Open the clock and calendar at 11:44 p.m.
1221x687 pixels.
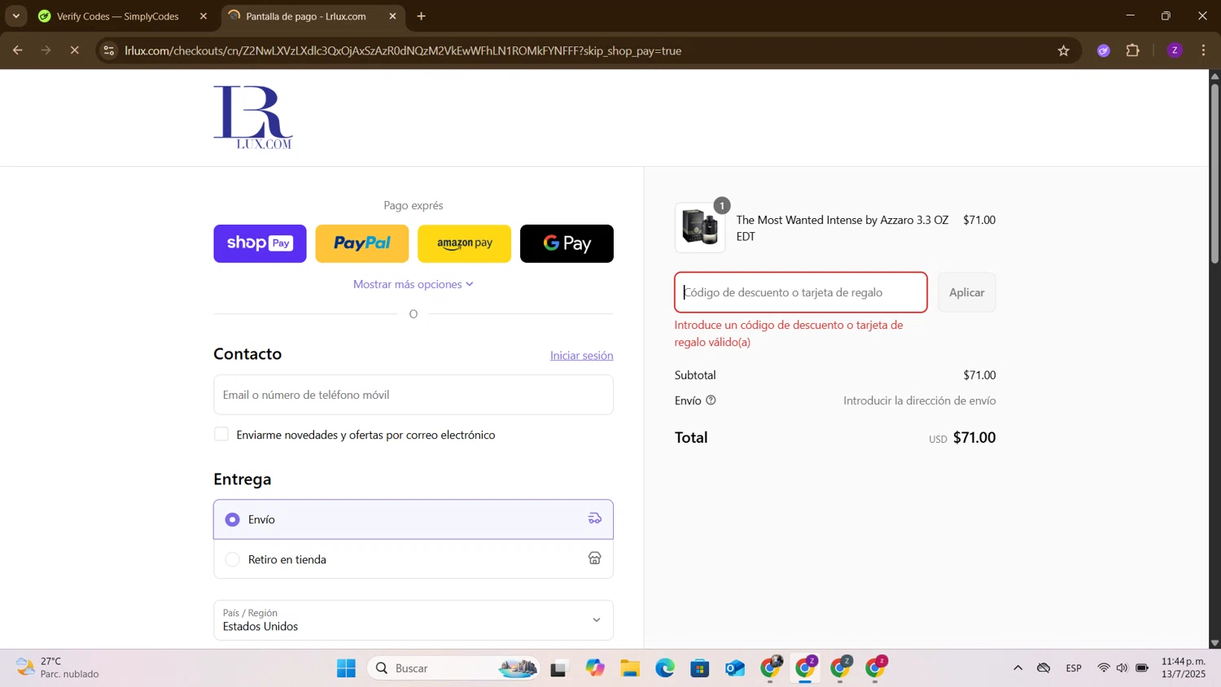(x=1184, y=667)
